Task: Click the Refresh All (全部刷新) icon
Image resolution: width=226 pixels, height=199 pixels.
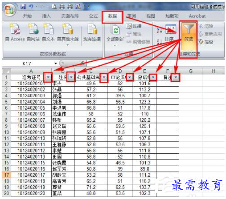Action: [115, 30]
